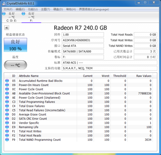
Task: Open the 硬盘(D) menu
Action: [58, 9]
